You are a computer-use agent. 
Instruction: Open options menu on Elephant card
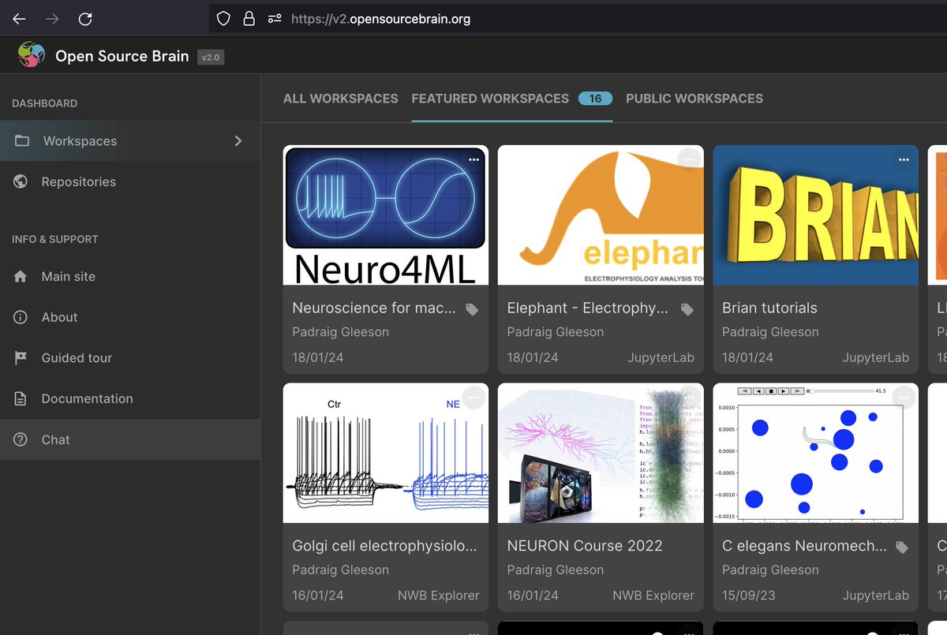click(689, 159)
